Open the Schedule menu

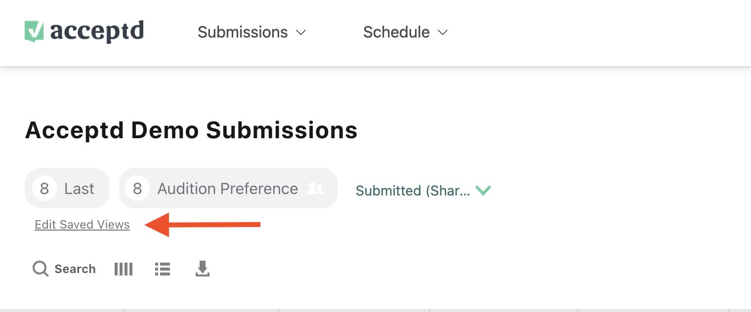pyautogui.click(x=396, y=32)
